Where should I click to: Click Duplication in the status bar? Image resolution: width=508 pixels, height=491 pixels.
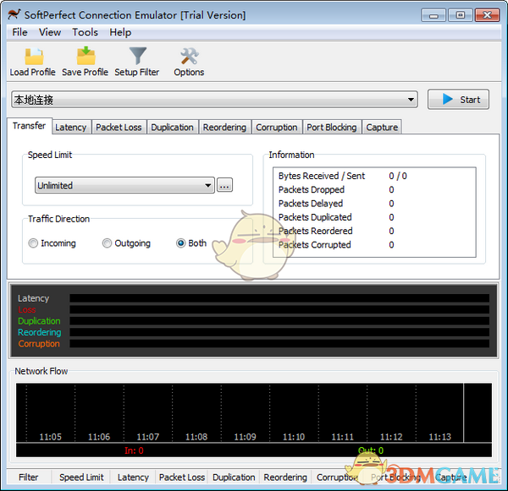click(234, 477)
